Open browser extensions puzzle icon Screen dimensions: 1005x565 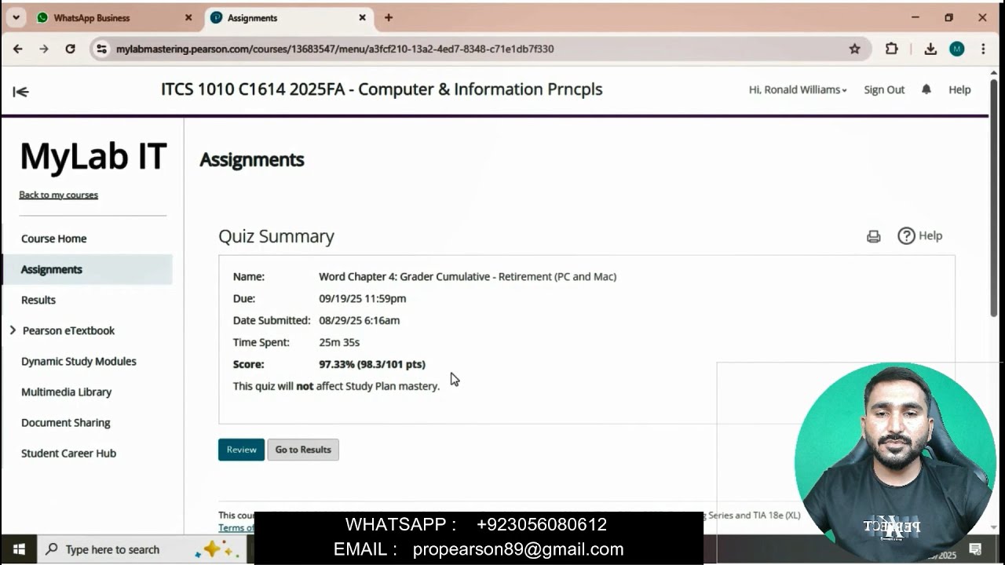pos(891,49)
